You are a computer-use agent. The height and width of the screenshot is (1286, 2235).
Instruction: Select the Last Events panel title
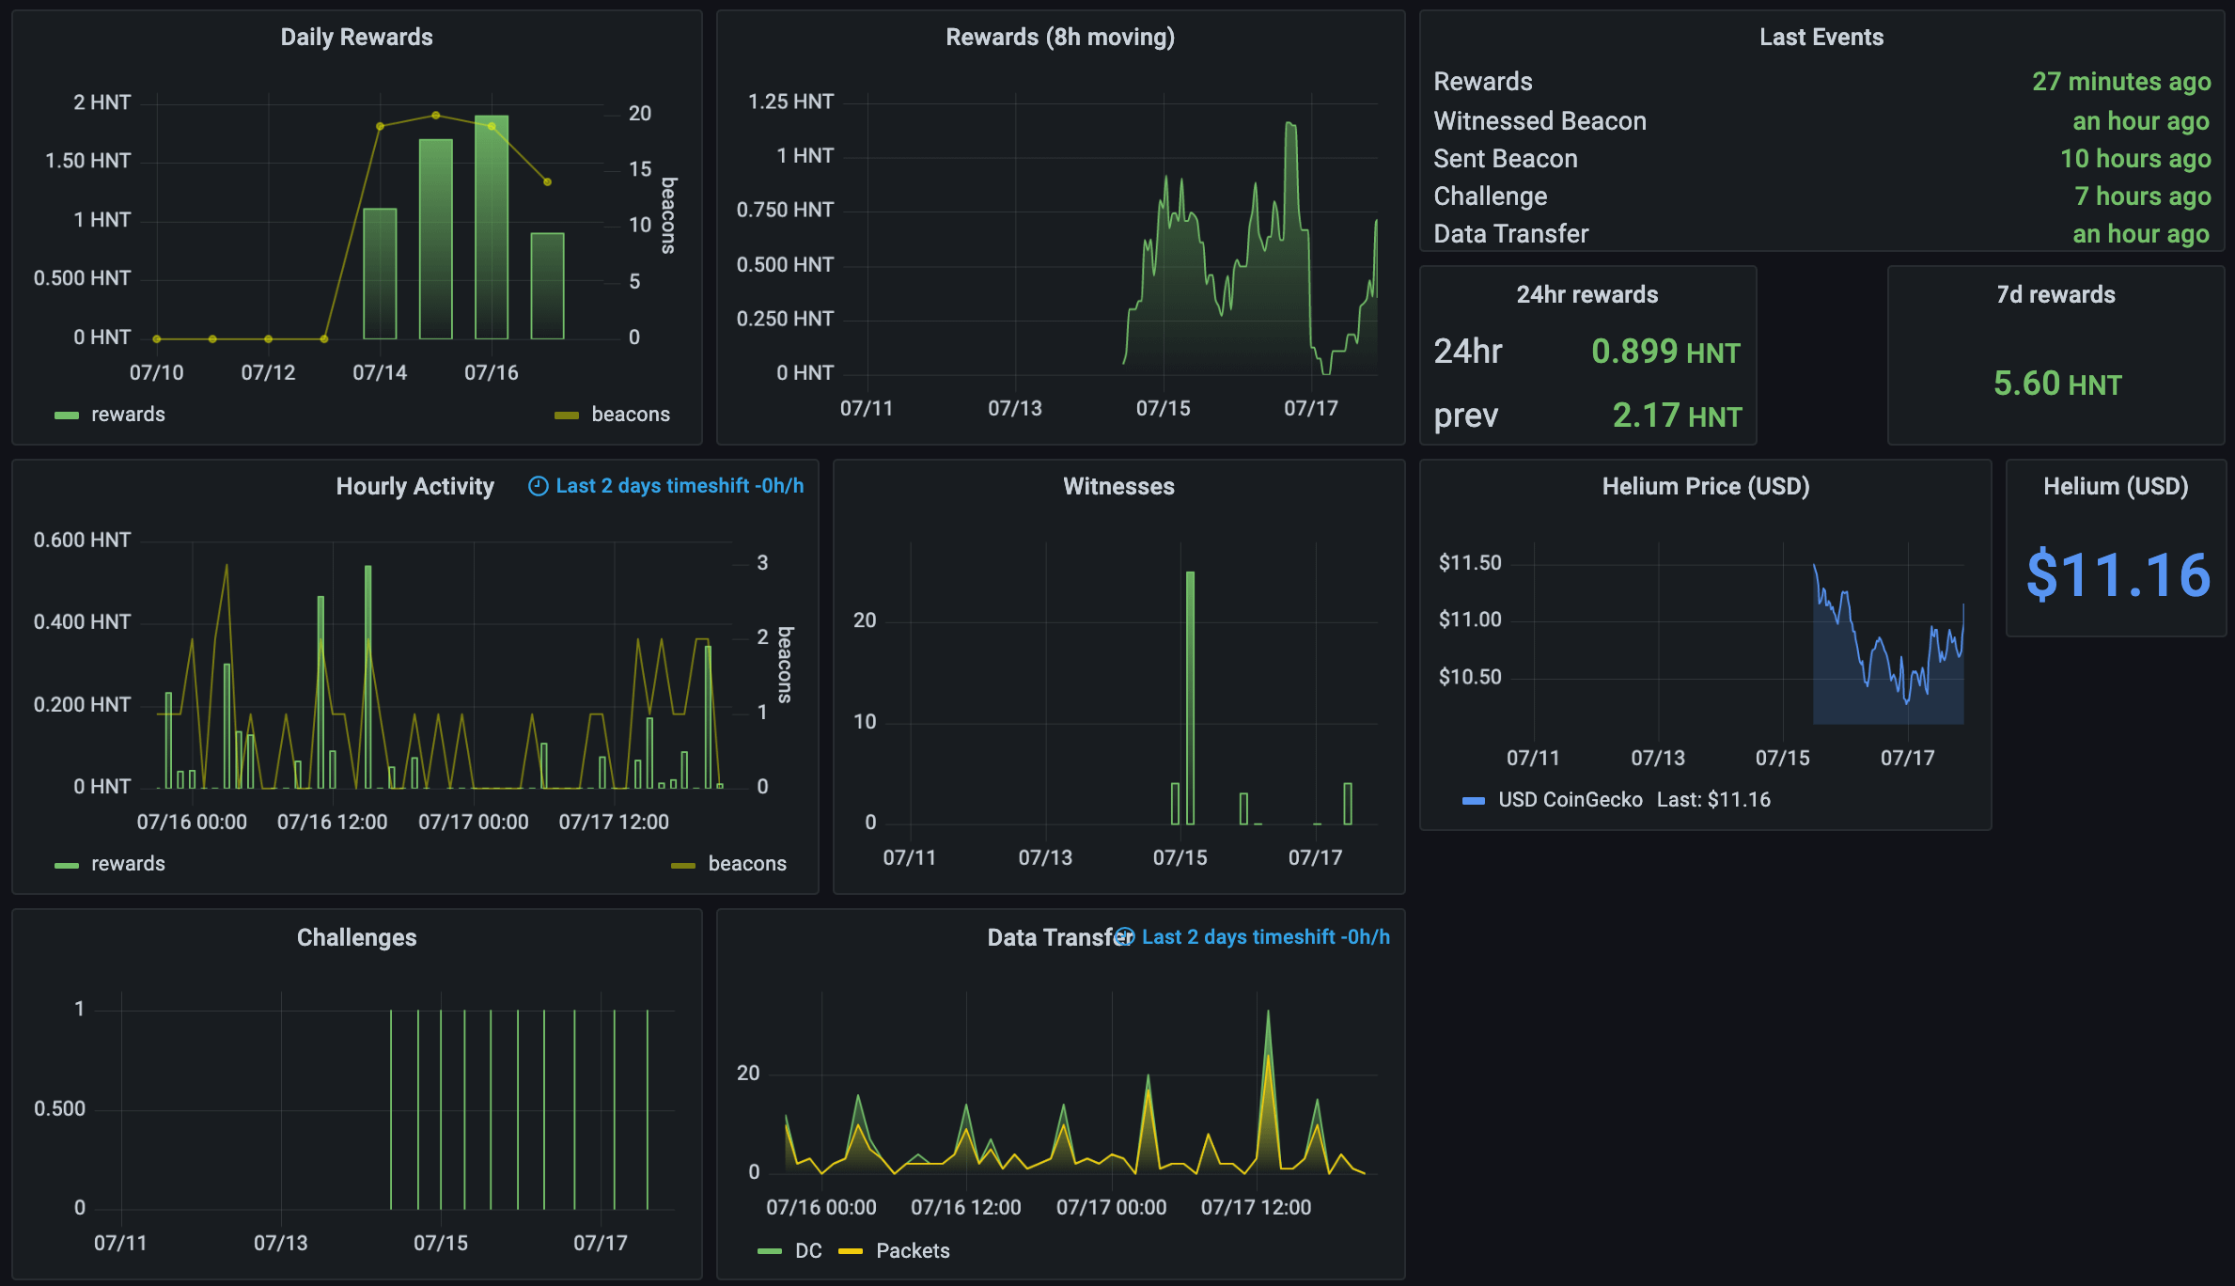click(x=1821, y=38)
